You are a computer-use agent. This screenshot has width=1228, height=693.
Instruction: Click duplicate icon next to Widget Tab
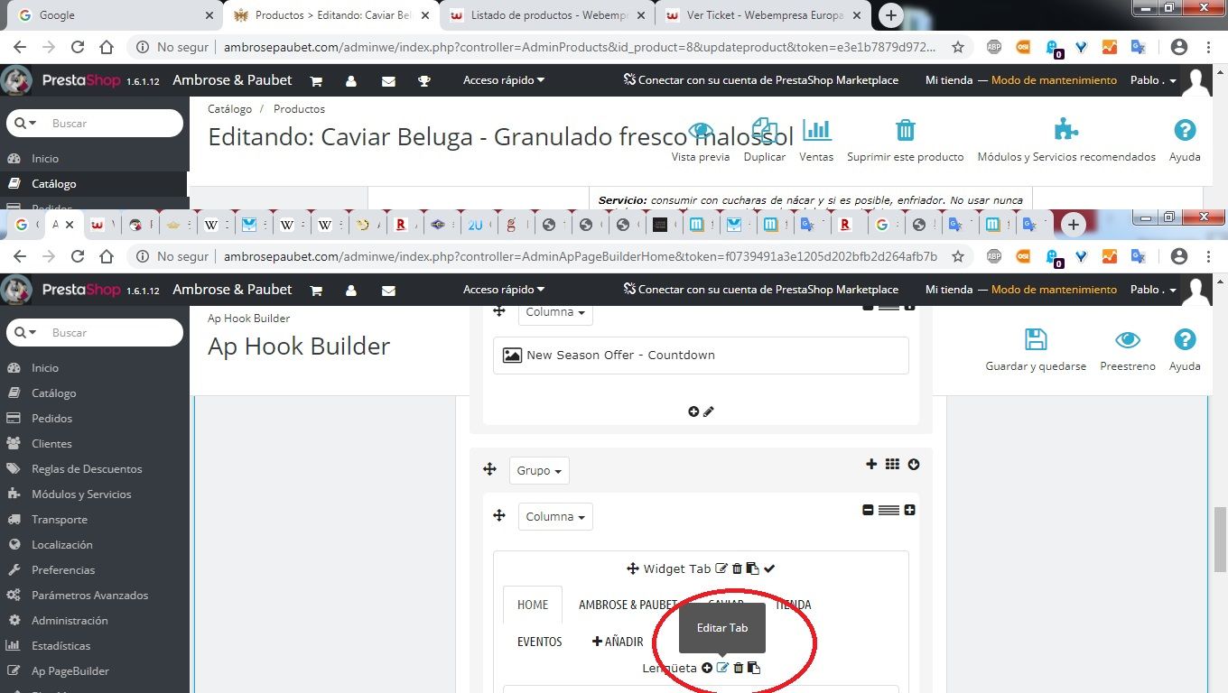tap(752, 568)
